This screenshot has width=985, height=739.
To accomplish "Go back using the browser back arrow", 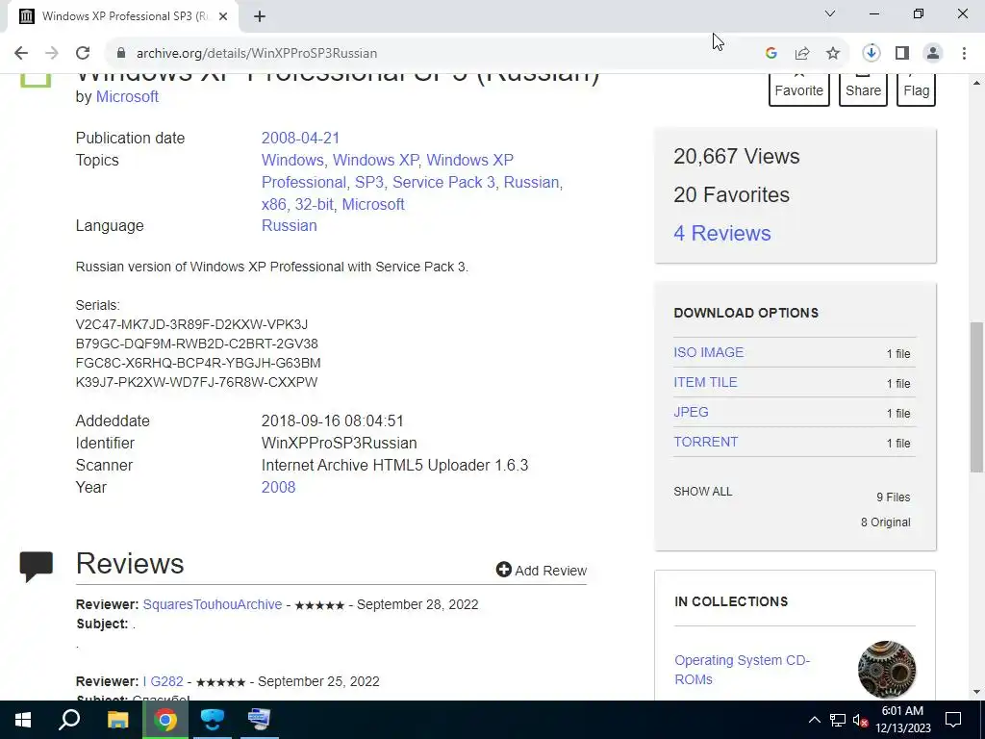I will [21, 53].
